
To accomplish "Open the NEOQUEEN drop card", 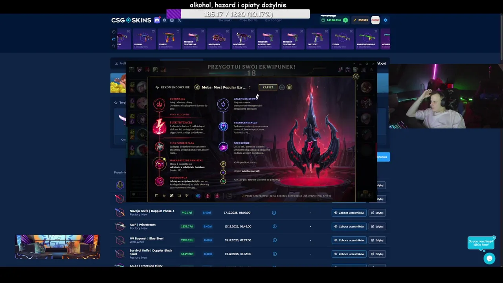I will pyautogui.click(x=218, y=39).
